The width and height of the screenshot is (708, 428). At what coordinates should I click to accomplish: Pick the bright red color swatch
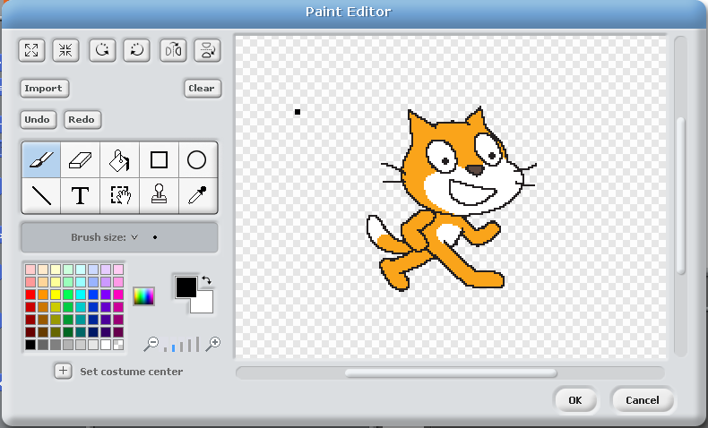(x=30, y=295)
